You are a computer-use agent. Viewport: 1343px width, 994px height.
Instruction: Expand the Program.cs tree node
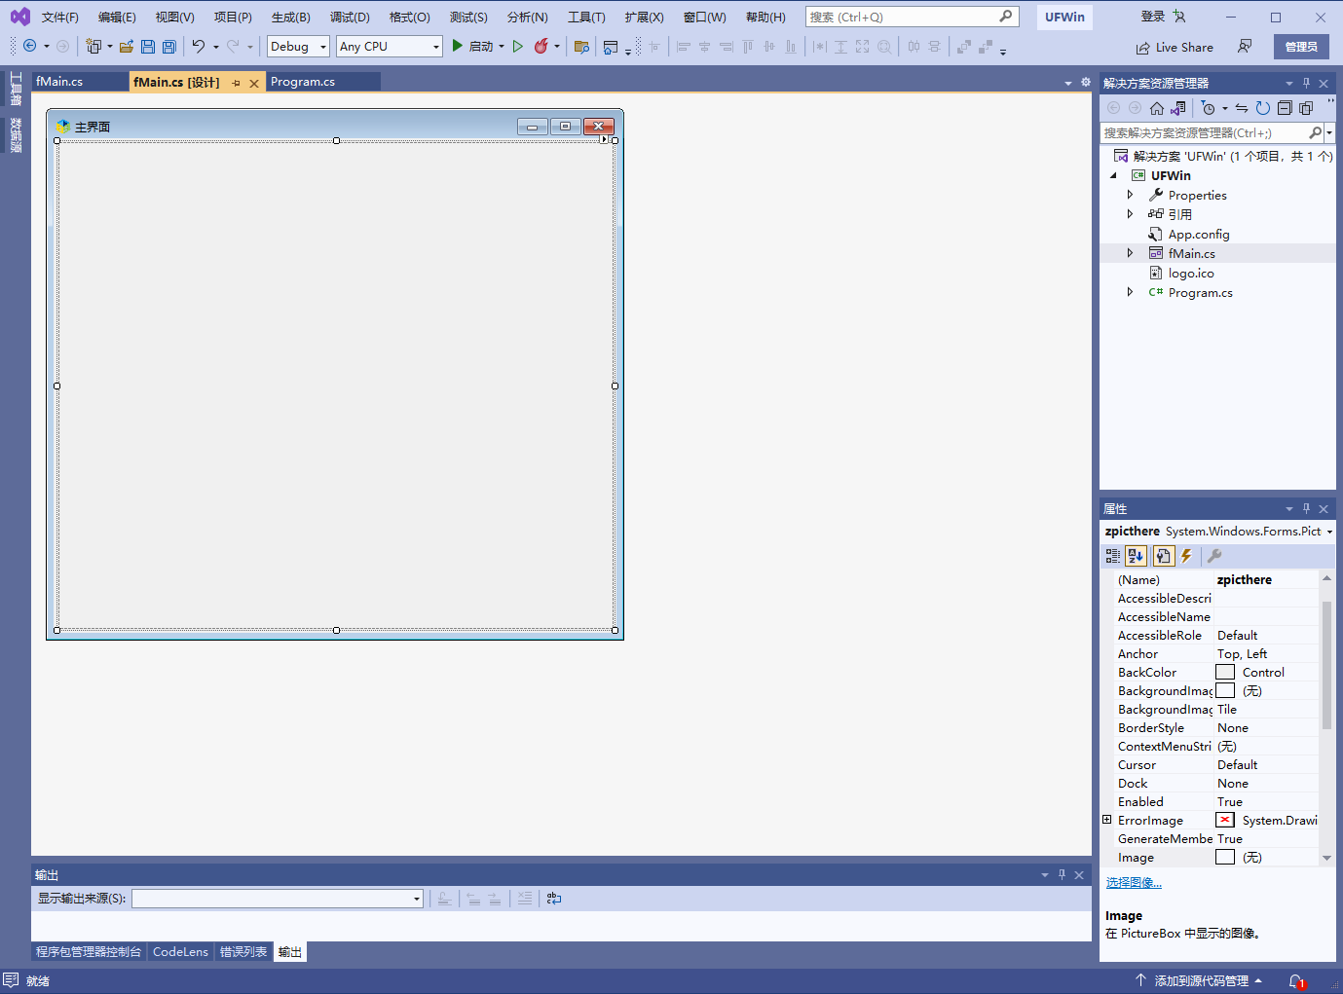pos(1131,292)
